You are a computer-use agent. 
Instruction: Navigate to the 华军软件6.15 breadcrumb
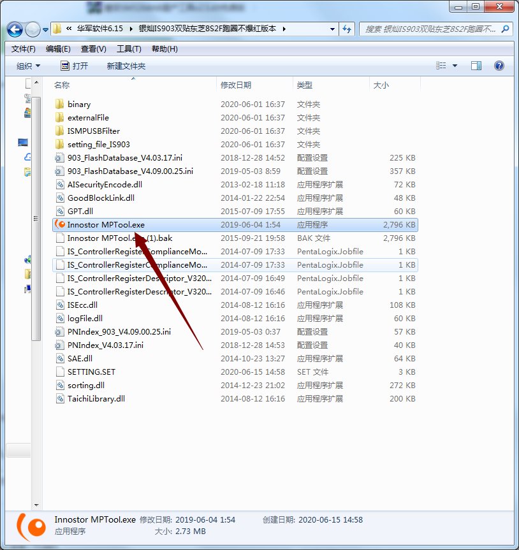100,29
